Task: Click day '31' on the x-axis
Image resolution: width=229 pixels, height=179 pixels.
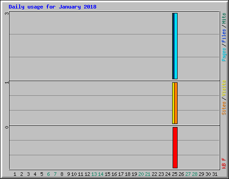Action: (215, 174)
